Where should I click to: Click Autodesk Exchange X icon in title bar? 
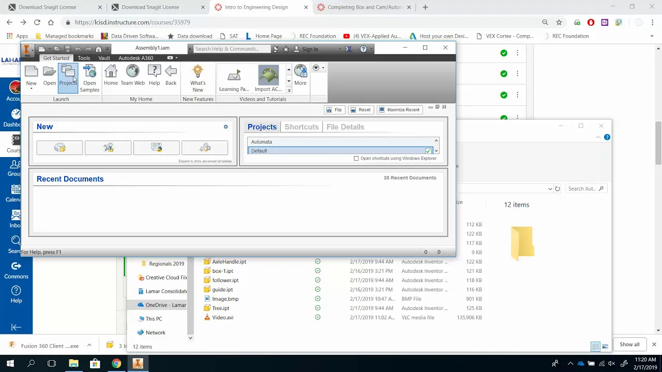(349, 49)
